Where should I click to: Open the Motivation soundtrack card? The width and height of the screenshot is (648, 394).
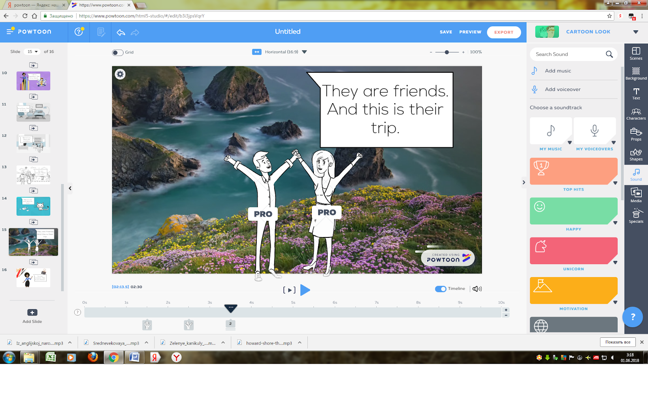point(573,290)
